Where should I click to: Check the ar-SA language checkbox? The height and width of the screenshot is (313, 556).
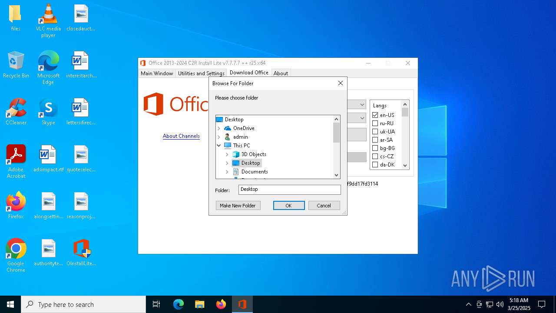point(375,140)
